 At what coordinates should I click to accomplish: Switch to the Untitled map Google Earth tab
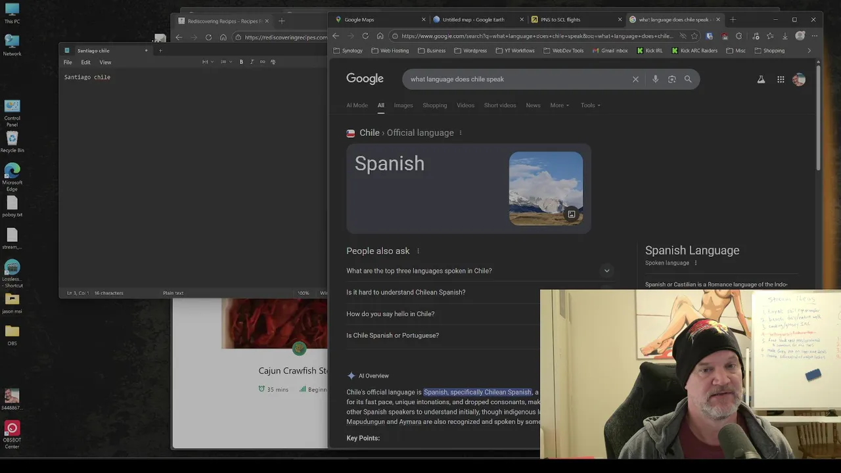[478, 20]
